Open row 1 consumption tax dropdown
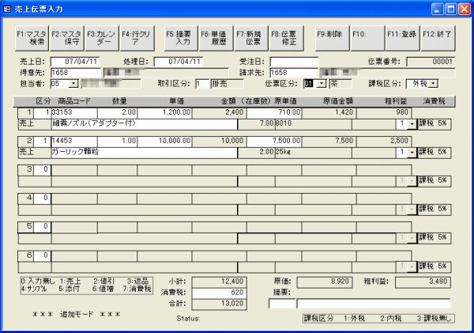474x333 pixels. (411, 124)
